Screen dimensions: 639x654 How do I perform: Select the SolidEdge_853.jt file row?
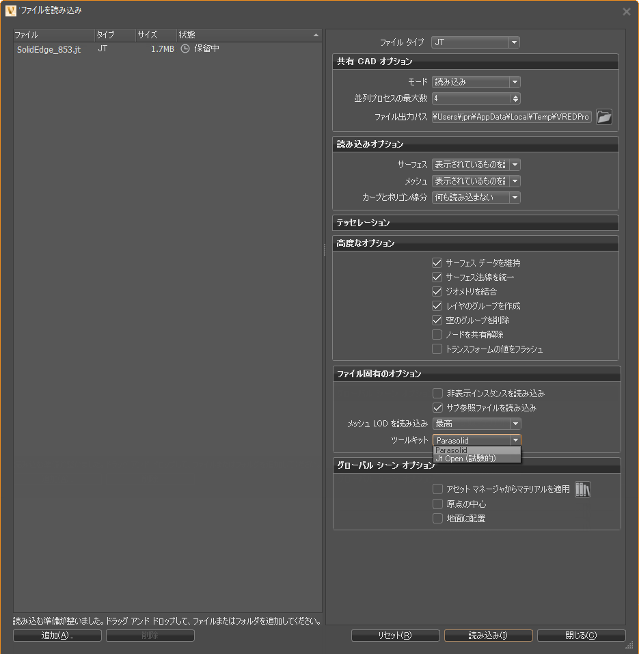pos(167,49)
